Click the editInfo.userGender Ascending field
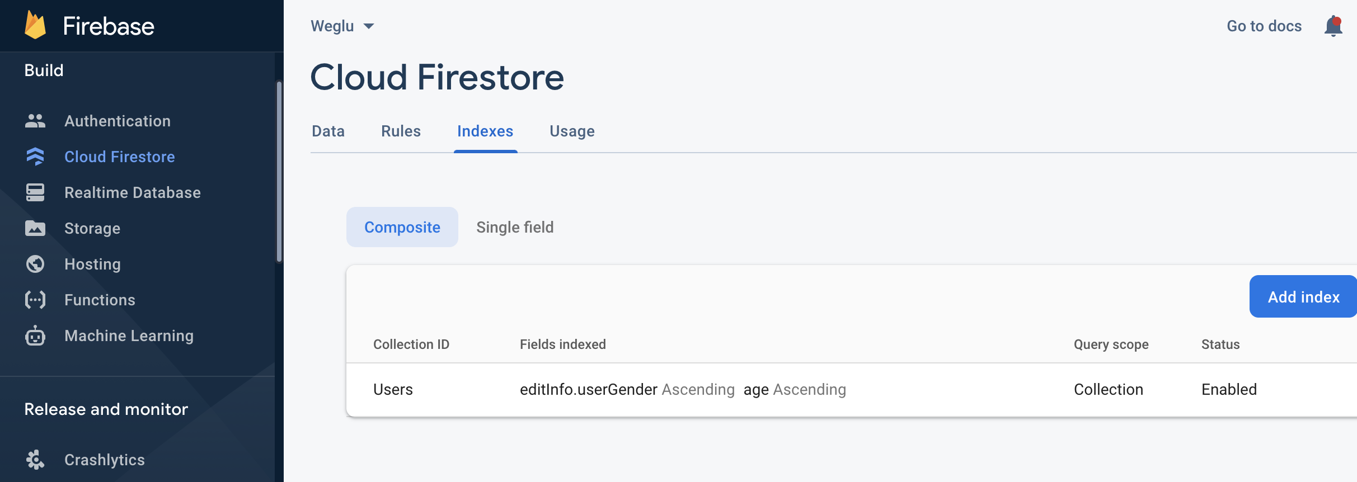The image size is (1357, 482). coord(627,390)
